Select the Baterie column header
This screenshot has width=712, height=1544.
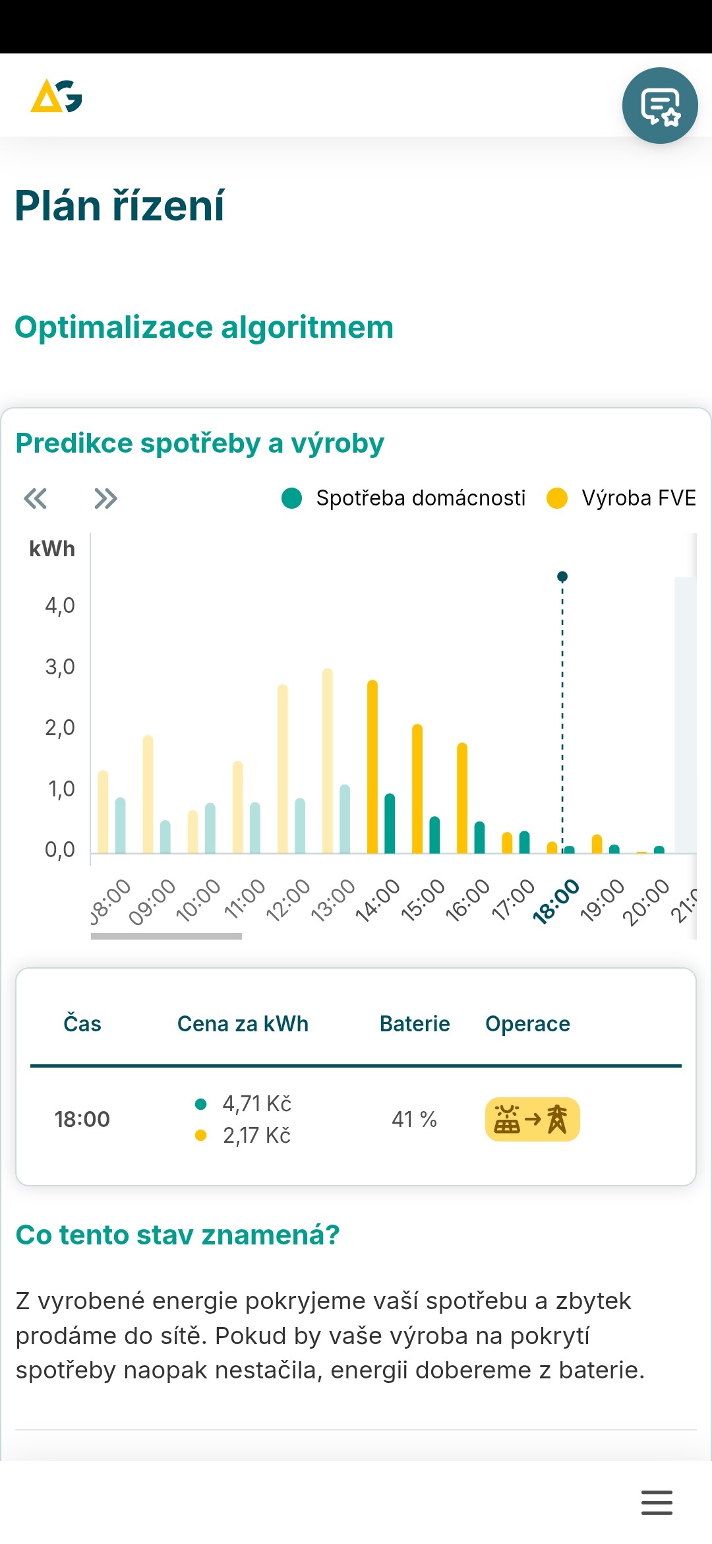[415, 1024]
